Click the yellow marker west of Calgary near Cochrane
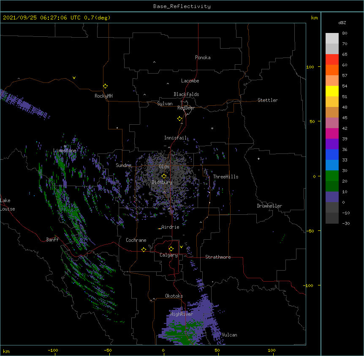This screenshot has width=364, height=356. 144,249
